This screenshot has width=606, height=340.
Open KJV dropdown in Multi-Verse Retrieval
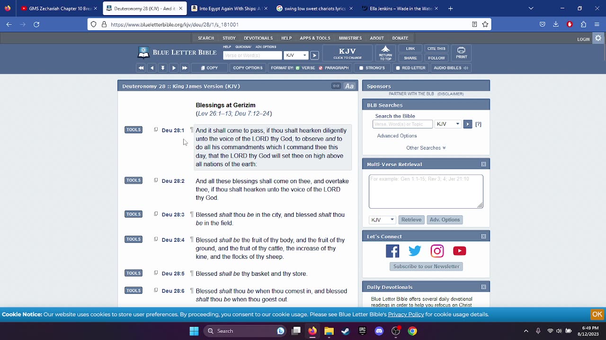pos(383,220)
